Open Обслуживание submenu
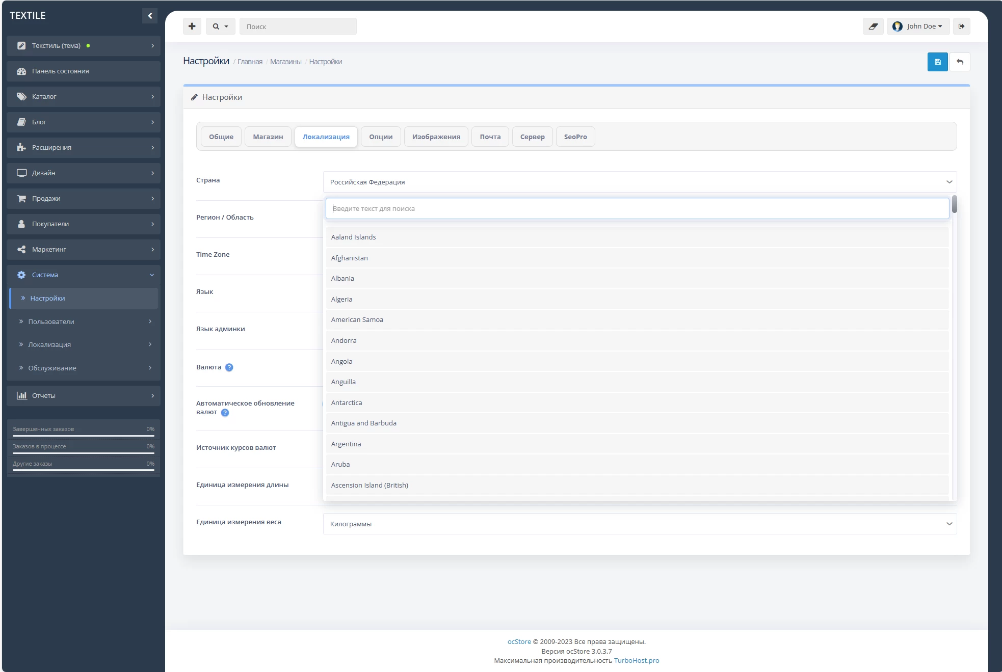 tap(84, 368)
